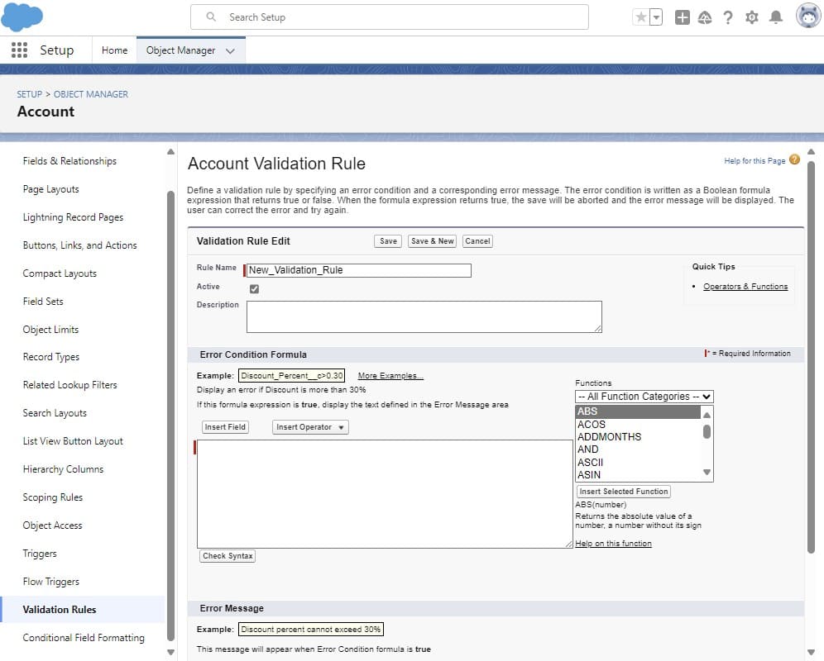Open Compact Layouts in sidebar
Viewport: 824px width, 661px height.
(x=60, y=273)
